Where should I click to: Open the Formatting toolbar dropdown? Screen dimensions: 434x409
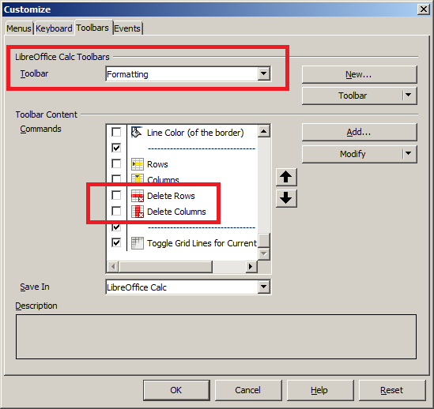[264, 73]
